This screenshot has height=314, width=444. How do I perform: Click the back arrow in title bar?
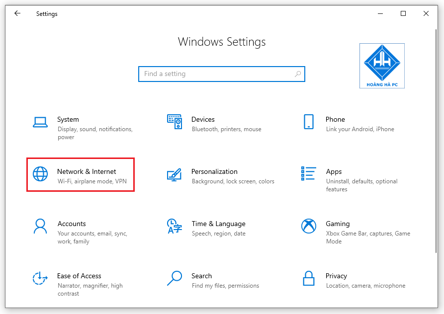click(x=17, y=13)
